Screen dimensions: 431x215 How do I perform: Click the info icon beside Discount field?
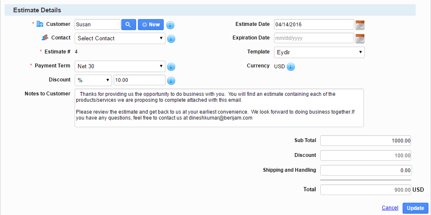171,81
